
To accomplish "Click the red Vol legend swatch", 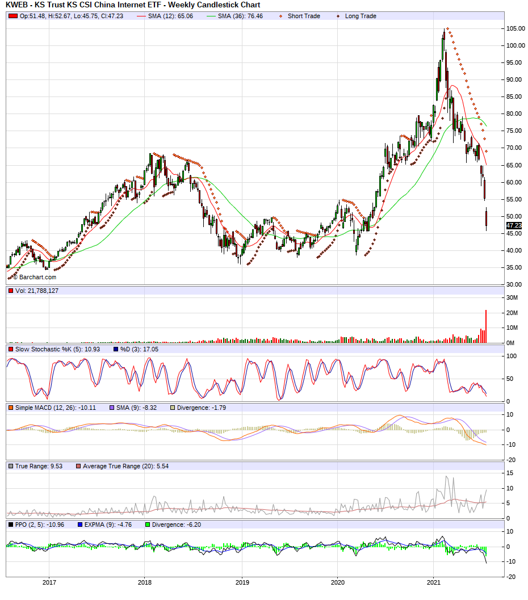I will coord(11,291).
